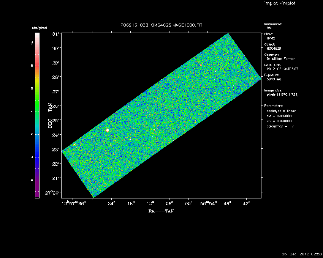Click the 'Exposure:' heading

click(272, 75)
